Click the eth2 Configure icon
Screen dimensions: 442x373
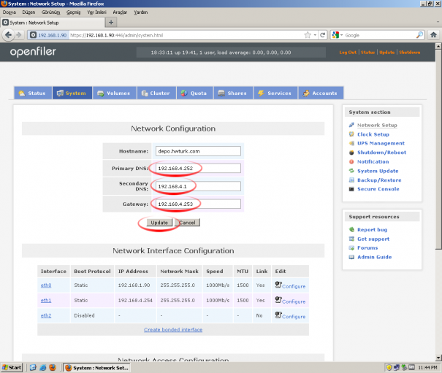coord(278,315)
